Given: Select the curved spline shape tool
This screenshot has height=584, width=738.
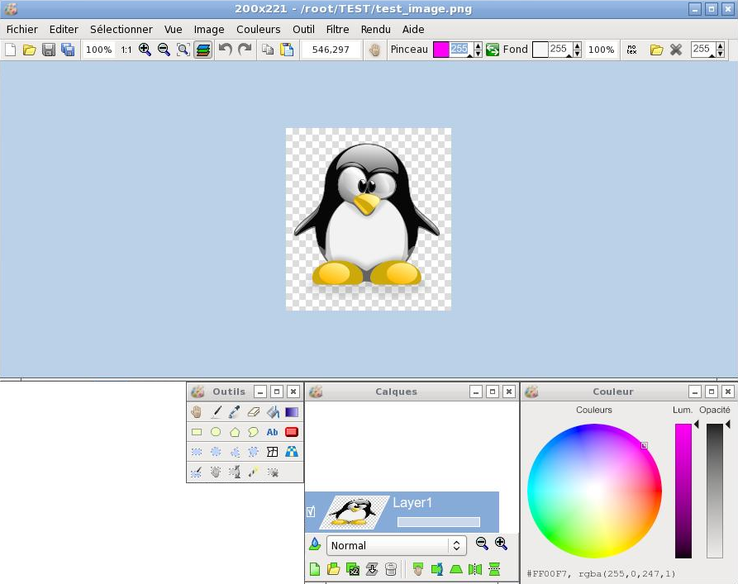Looking at the screenshot, I should coord(253,432).
